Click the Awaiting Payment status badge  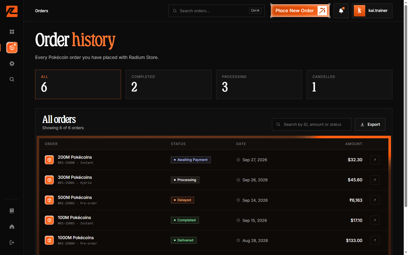click(x=191, y=160)
